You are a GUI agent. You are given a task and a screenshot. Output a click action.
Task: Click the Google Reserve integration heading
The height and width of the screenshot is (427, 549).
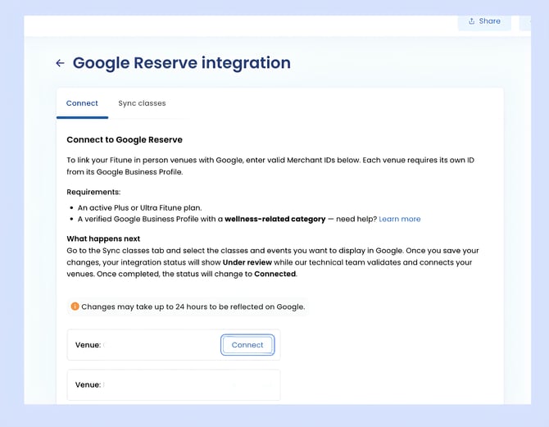181,63
